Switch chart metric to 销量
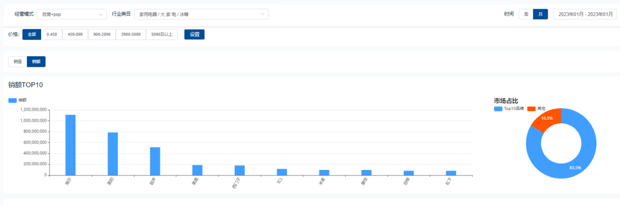The image size is (620, 206). 18,62
